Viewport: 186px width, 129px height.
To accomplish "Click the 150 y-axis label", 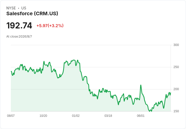I will (x=176, y=111).
